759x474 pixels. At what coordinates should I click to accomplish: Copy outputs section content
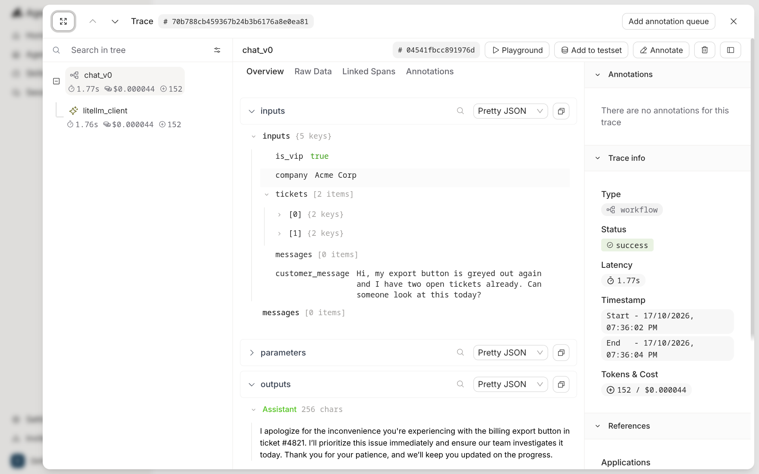(x=561, y=384)
